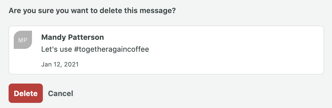This screenshot has width=332, height=108.
Task: Click the year 2021 in timestamp
Action: (x=71, y=64)
